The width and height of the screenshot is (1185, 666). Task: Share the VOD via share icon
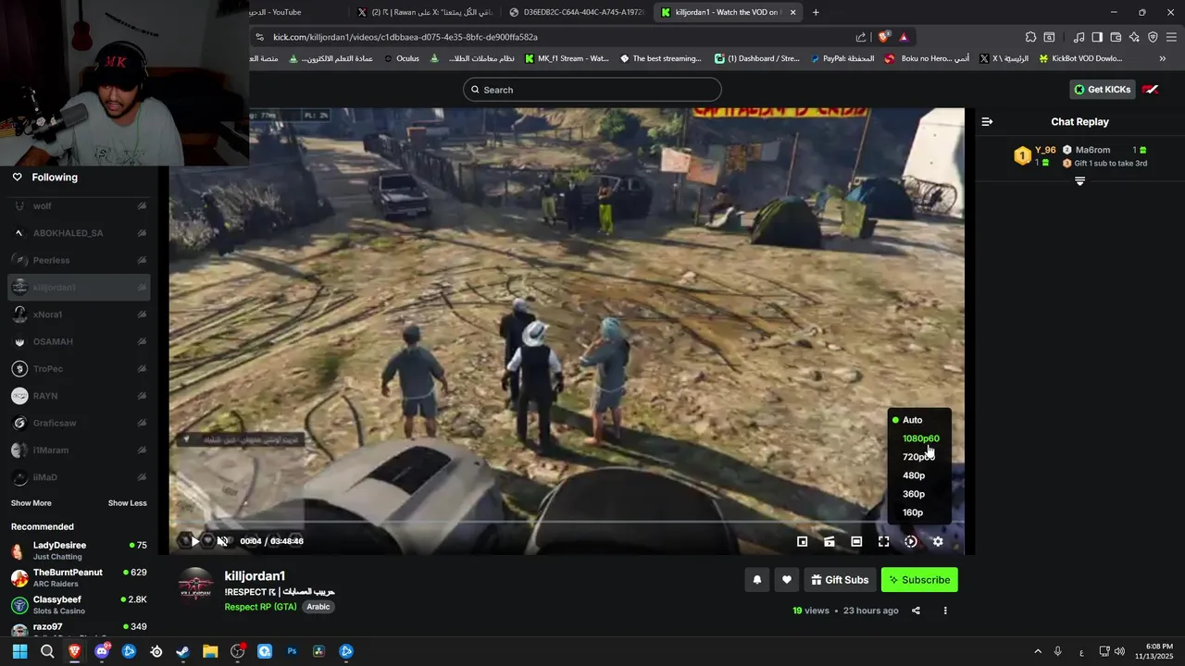916,610
